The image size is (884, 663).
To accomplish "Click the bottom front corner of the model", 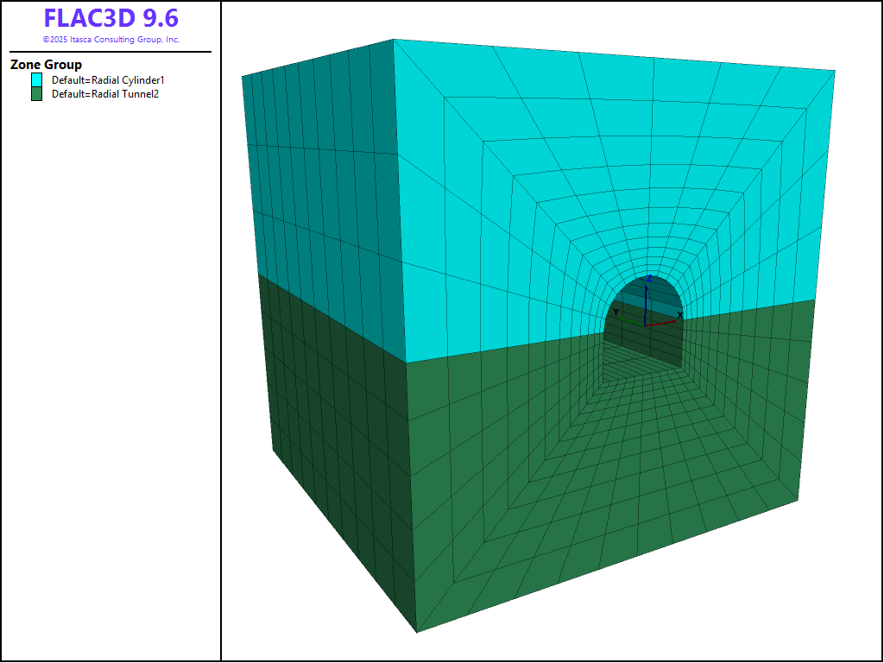I will (x=416, y=632).
